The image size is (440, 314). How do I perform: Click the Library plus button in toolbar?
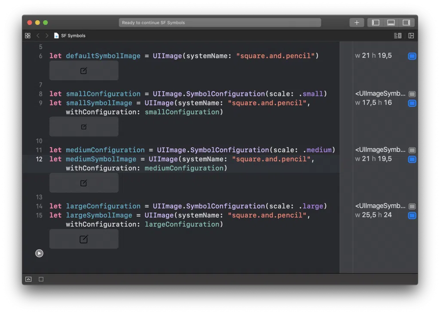pyautogui.click(x=357, y=22)
